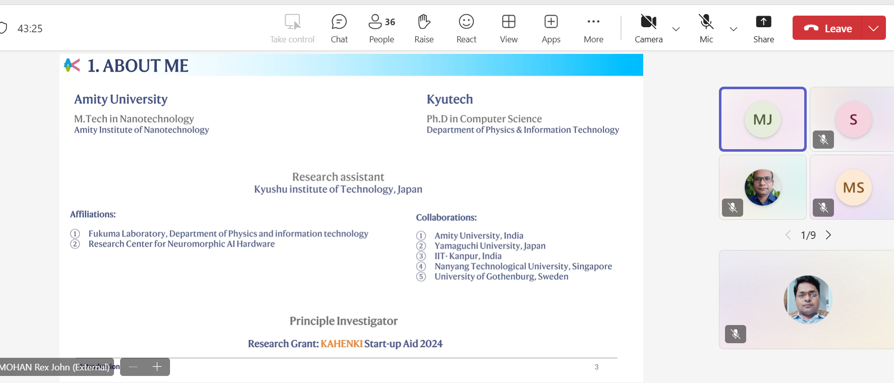The height and width of the screenshot is (383, 894).
Task: Select the MJ participant tile
Action: point(762,119)
